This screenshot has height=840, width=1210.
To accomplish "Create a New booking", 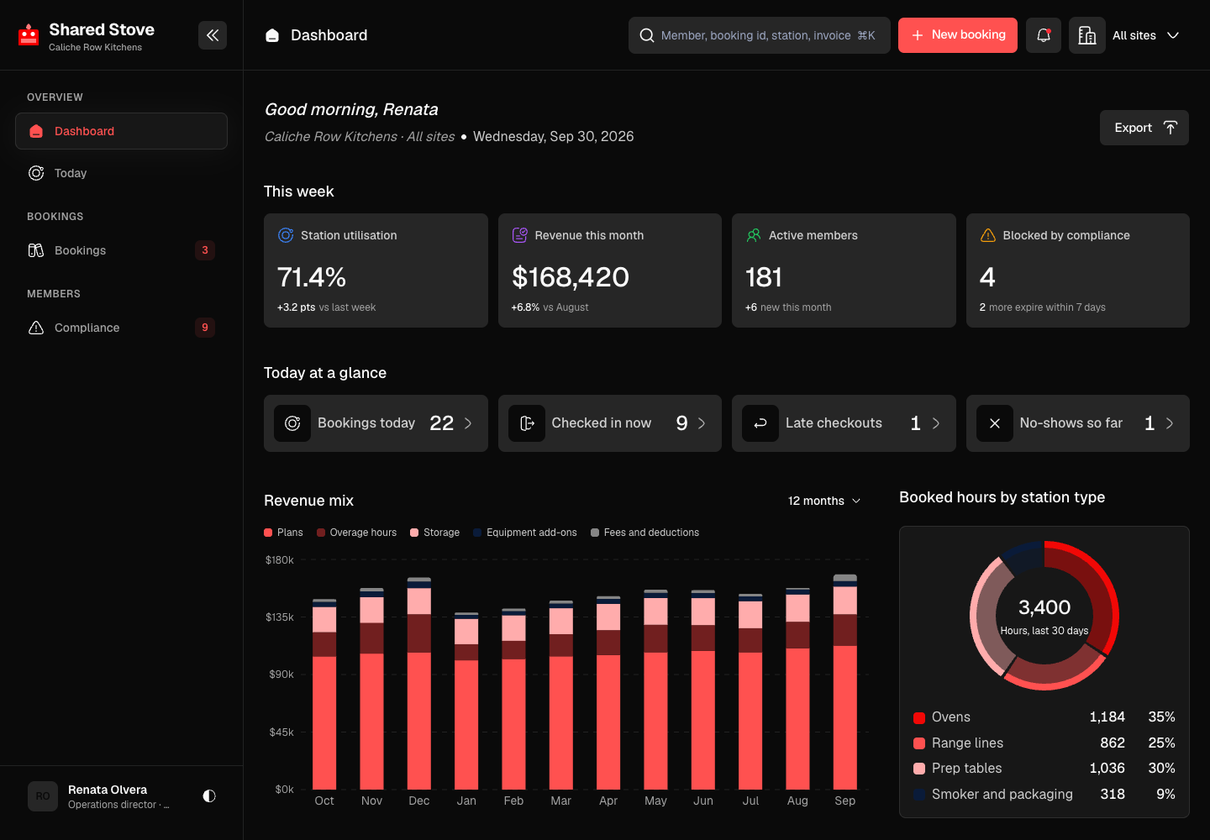I will point(958,35).
